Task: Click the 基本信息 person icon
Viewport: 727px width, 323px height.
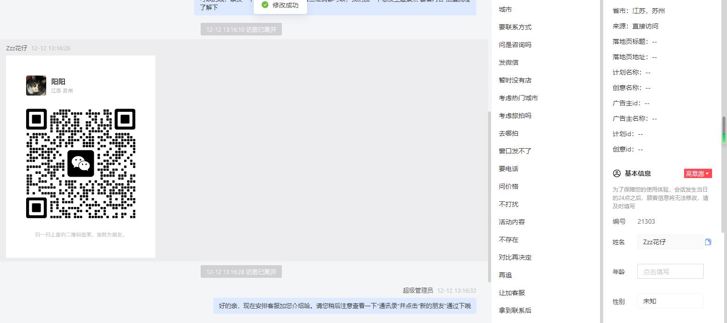Action: 617,173
